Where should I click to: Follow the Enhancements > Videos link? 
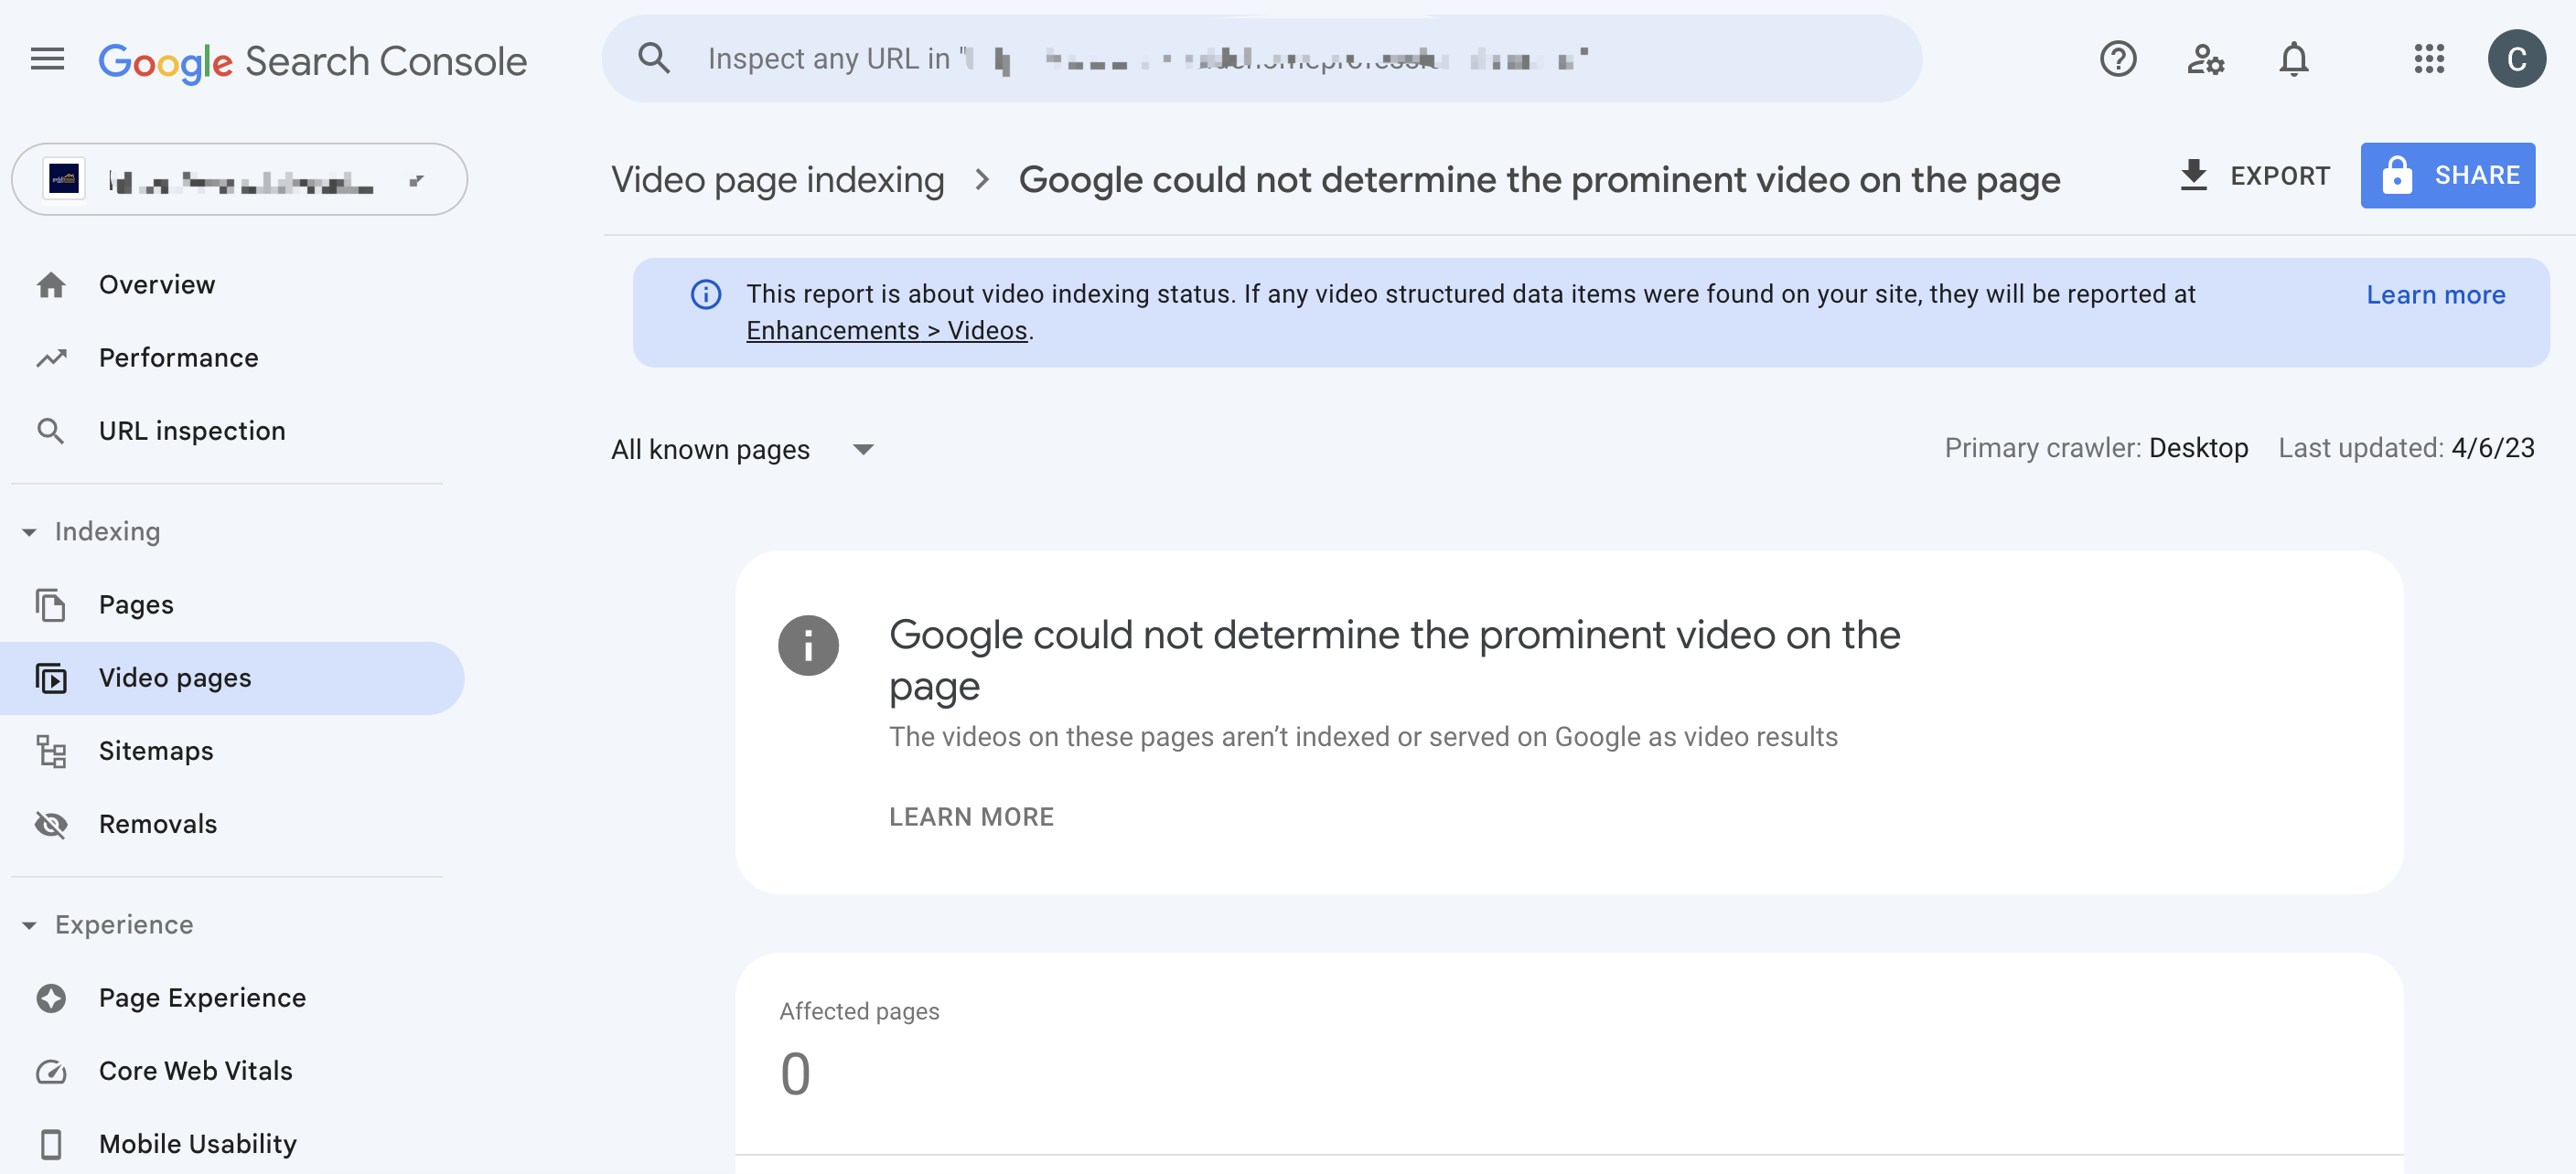(886, 331)
